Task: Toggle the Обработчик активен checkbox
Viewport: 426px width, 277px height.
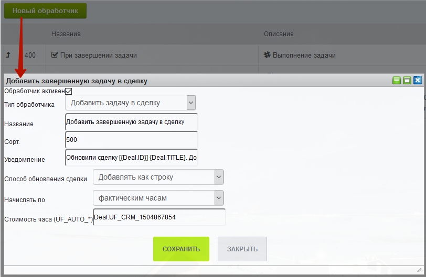Action: [68, 91]
